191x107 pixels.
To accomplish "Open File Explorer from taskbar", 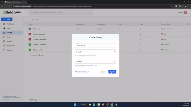I will [90, 105].
